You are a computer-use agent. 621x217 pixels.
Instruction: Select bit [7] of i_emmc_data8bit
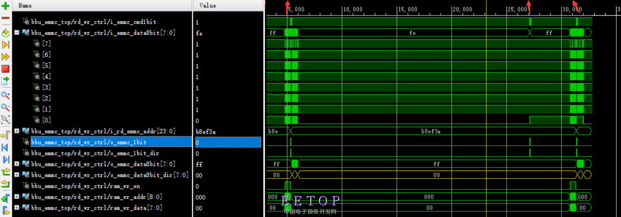pyautogui.click(x=46, y=43)
